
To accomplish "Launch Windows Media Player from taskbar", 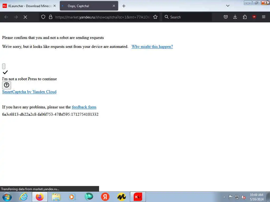I will coord(72,197).
